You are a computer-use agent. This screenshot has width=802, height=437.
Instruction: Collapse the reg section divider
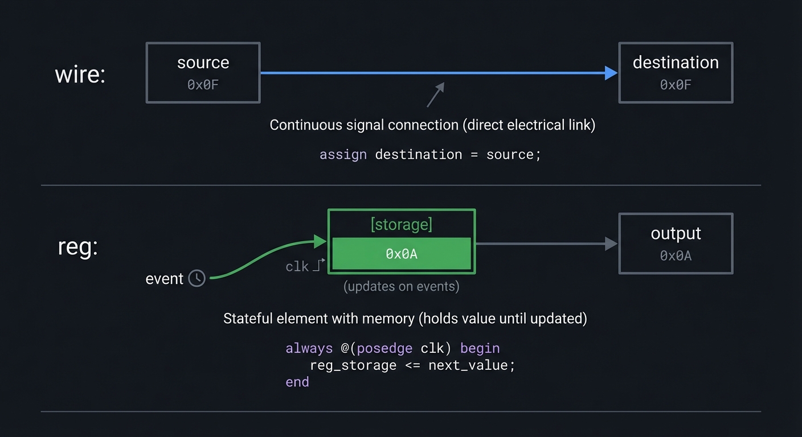(x=401, y=411)
